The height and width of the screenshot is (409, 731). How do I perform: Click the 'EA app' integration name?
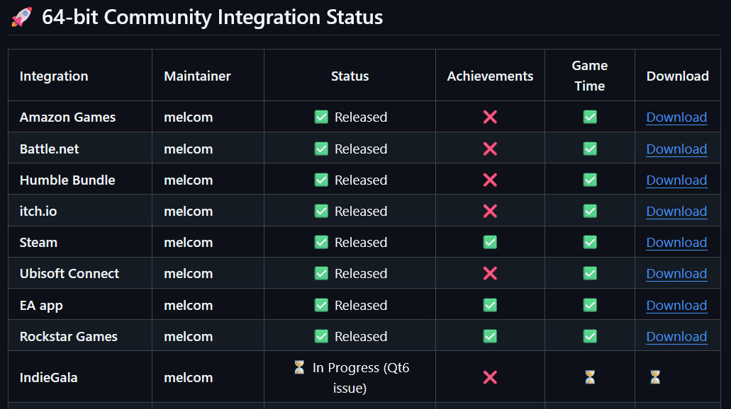pyautogui.click(x=41, y=305)
